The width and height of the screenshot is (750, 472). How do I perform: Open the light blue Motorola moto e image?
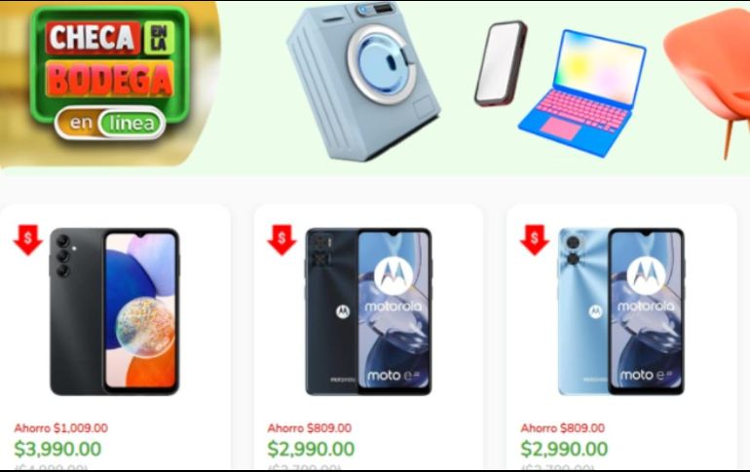tap(620, 311)
